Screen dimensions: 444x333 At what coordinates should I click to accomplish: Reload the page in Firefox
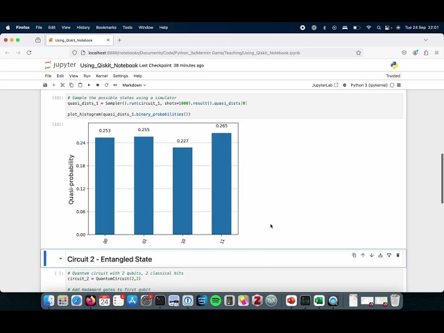tap(29, 53)
